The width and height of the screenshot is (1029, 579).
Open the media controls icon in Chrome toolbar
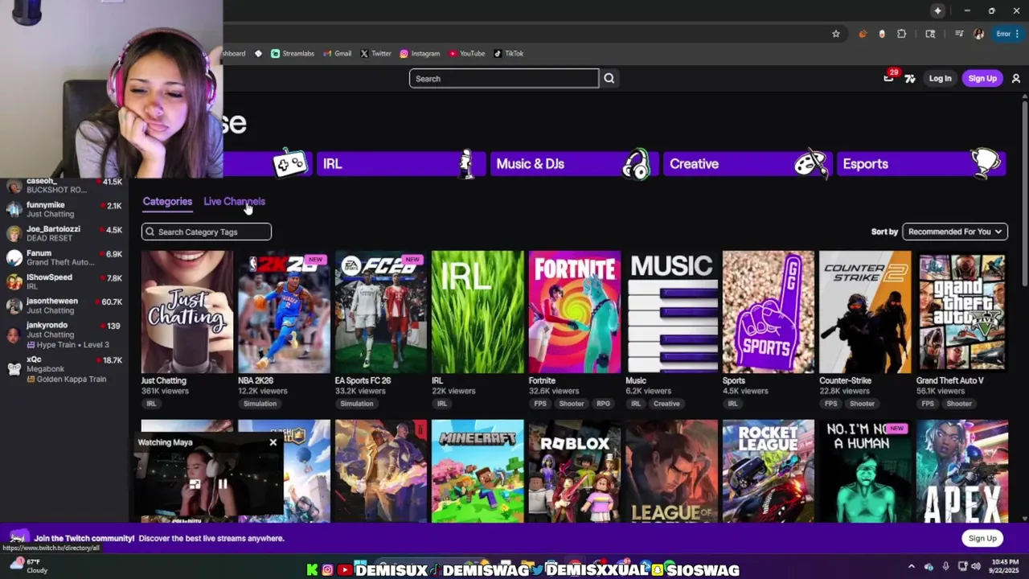coord(959,34)
